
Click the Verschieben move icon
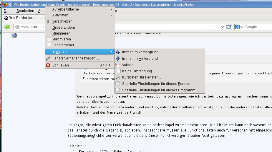click(x=48, y=21)
